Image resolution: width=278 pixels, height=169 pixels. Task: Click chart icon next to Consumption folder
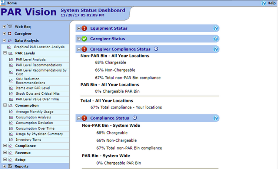[x=10, y=105]
